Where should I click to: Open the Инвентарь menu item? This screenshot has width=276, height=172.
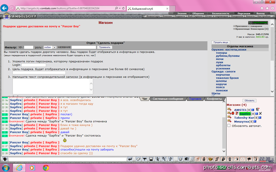tap(153, 16)
